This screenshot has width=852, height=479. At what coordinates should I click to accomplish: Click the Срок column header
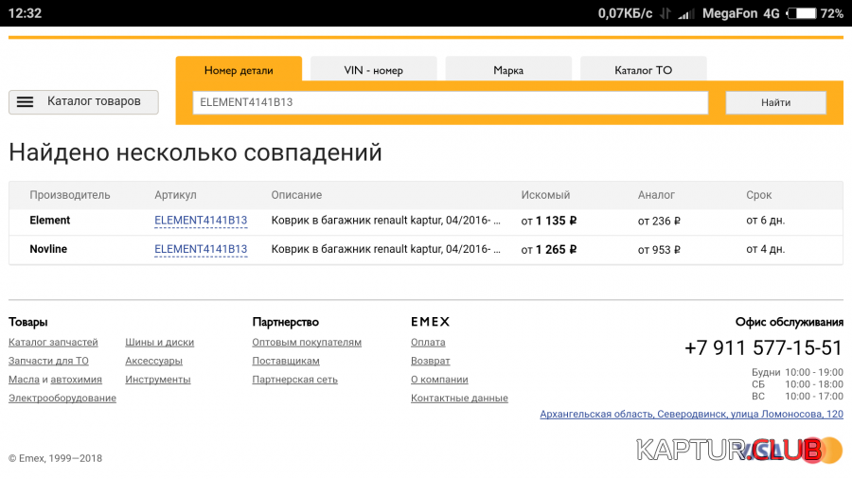(x=758, y=195)
